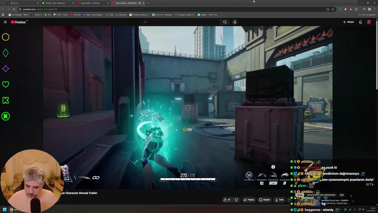
Task: Open the YouTube account avatar menu
Action: 369,22
